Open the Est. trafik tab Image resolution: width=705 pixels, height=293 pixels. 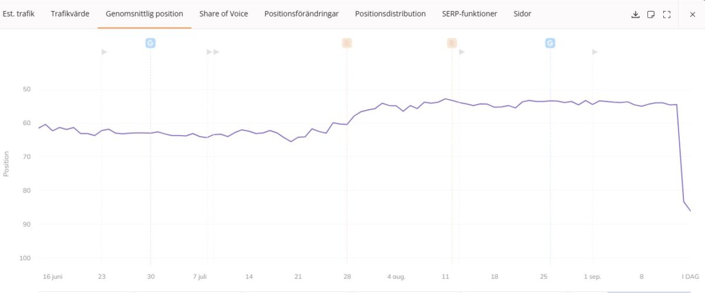pos(19,14)
